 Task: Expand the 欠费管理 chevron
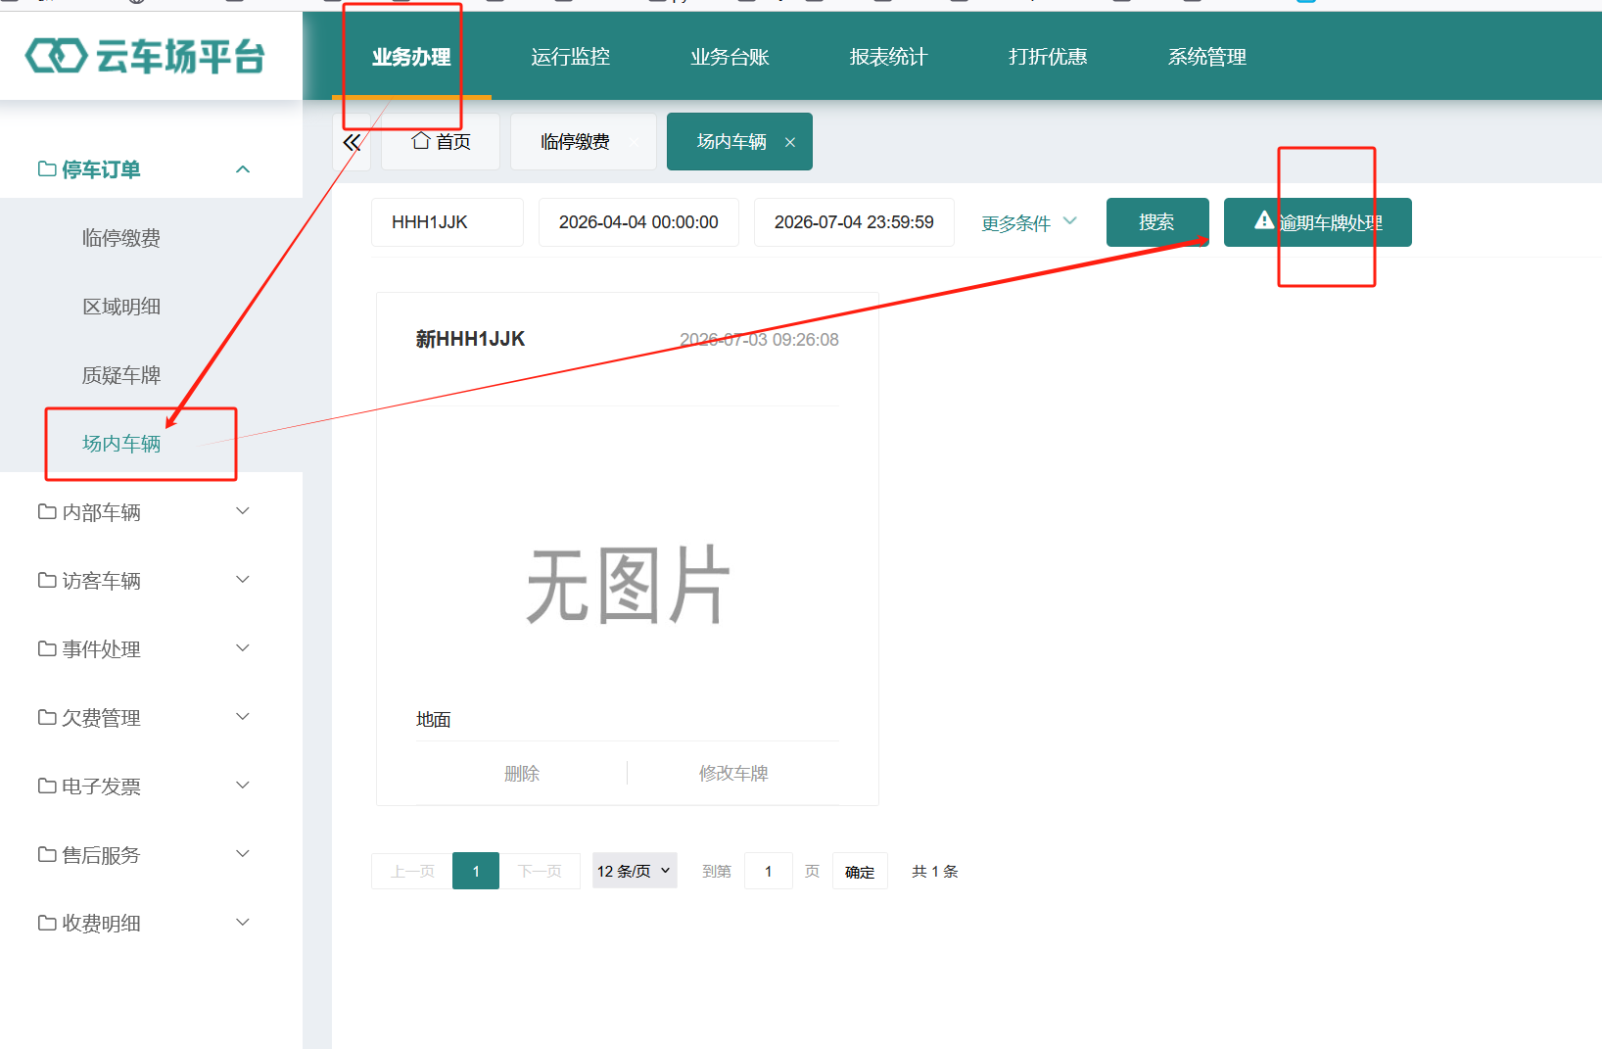tap(243, 717)
